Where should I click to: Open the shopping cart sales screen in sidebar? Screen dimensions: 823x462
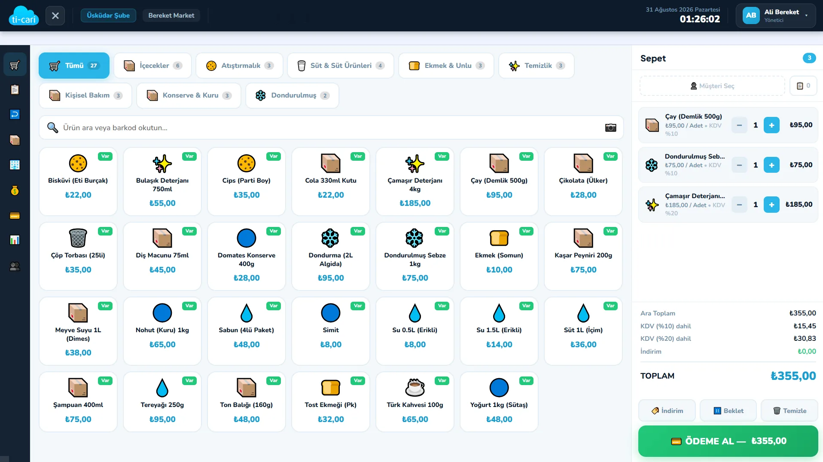pos(15,65)
